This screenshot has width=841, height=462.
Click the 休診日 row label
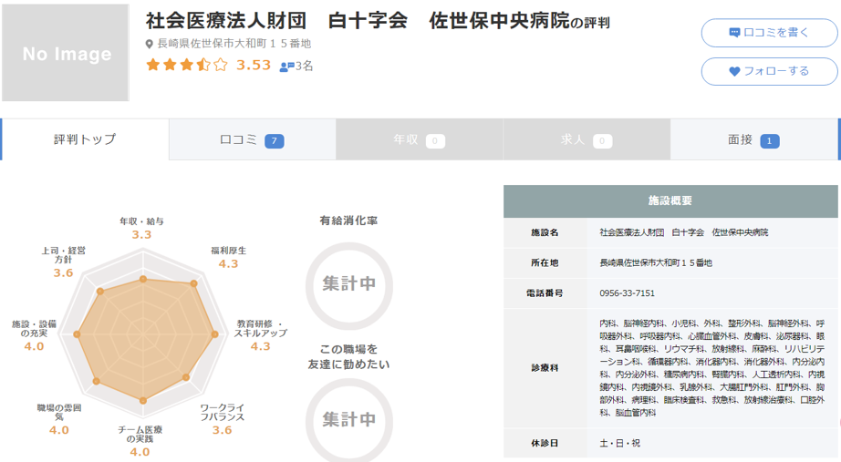tap(545, 443)
